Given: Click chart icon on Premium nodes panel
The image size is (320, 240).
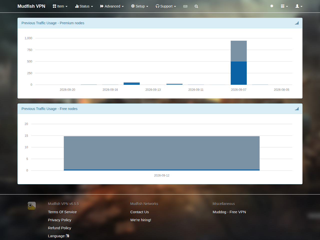Looking at the screenshot, I should point(297,23).
